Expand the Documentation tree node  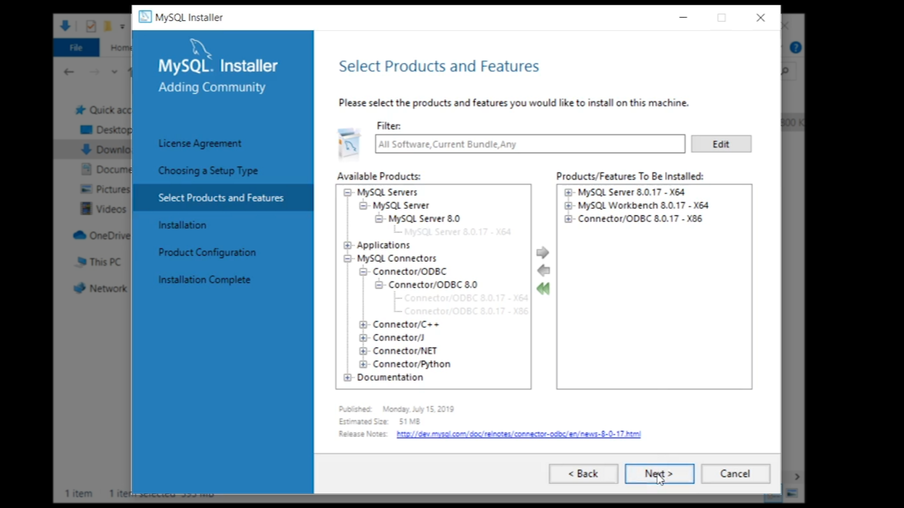(347, 377)
